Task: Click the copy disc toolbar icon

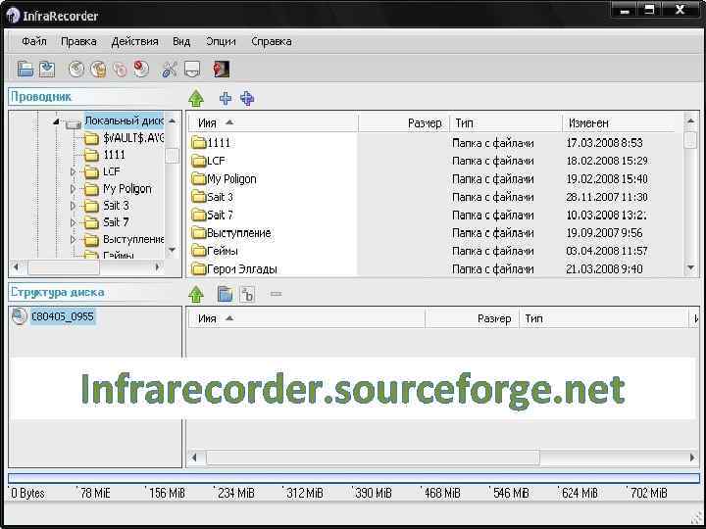Action: 120,70
